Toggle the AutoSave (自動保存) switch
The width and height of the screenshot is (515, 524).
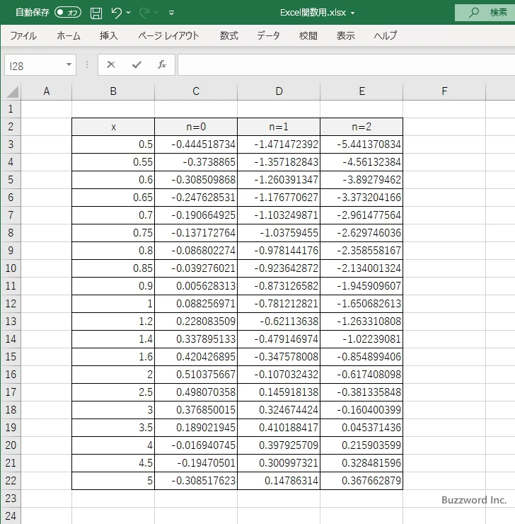(68, 13)
